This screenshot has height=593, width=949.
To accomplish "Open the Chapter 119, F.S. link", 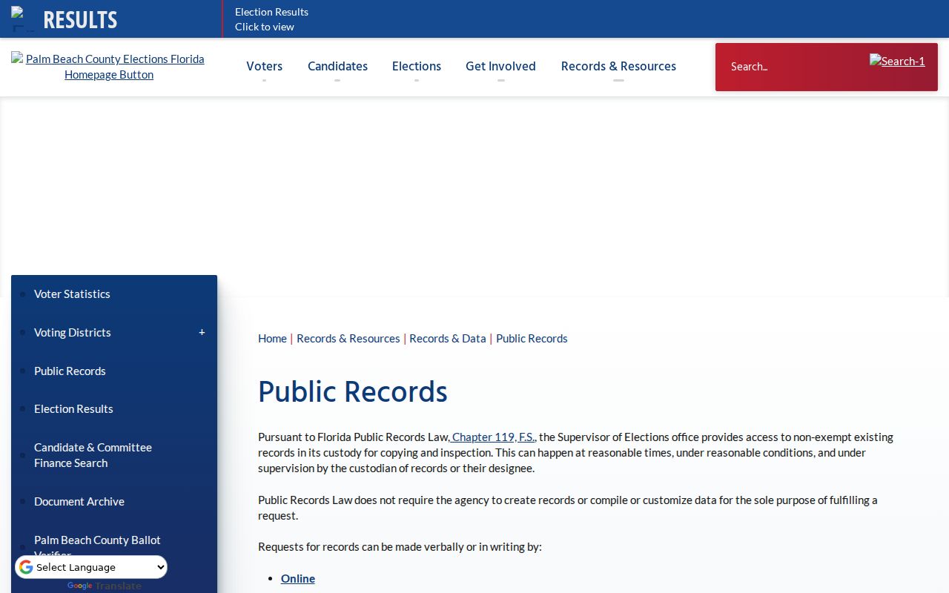I will [x=493, y=437].
